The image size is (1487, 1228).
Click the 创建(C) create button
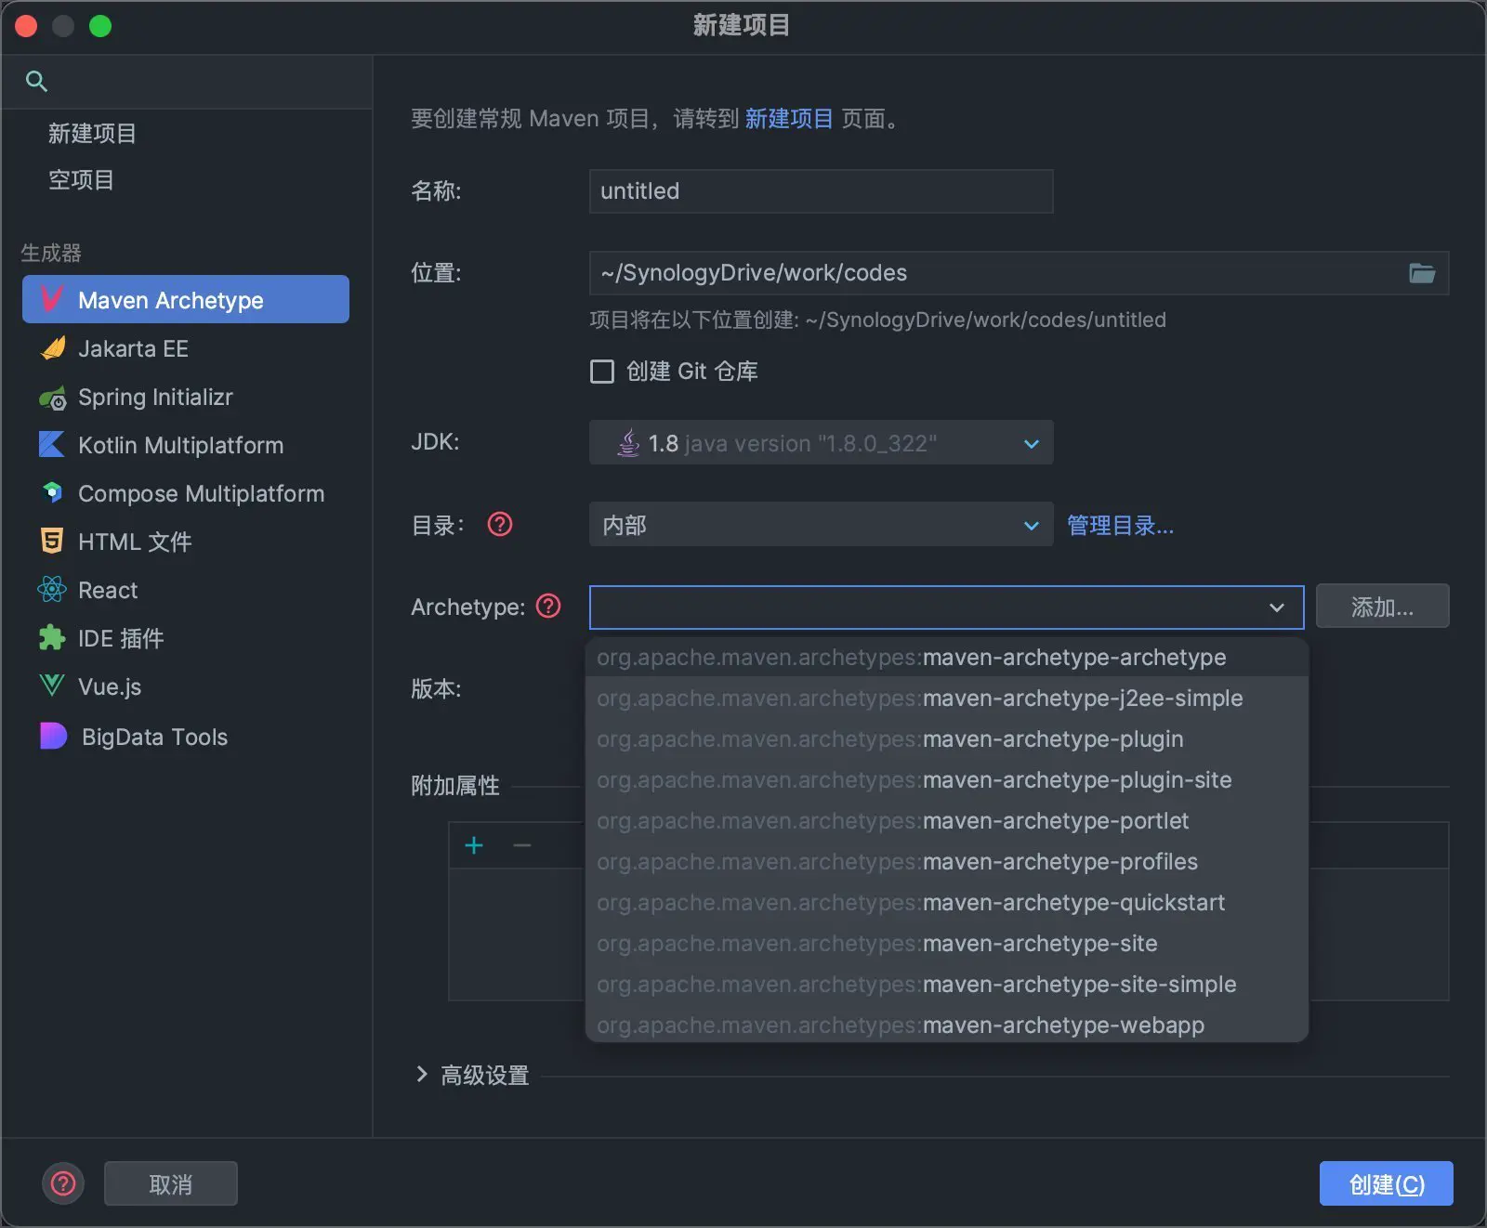tap(1386, 1183)
